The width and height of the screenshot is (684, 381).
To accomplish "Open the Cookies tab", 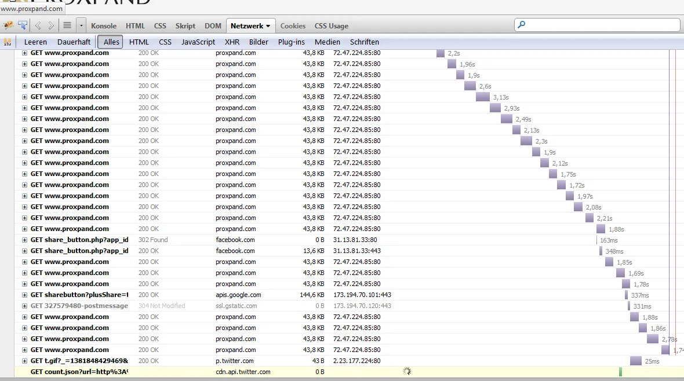I will tap(293, 25).
